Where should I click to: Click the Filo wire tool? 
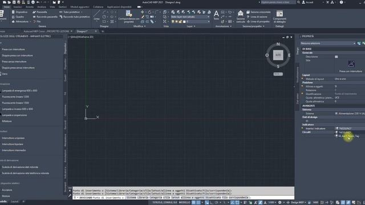[x=36, y=22]
